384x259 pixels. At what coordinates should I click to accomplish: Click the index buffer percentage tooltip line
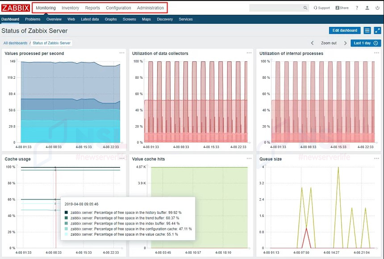point(125,223)
